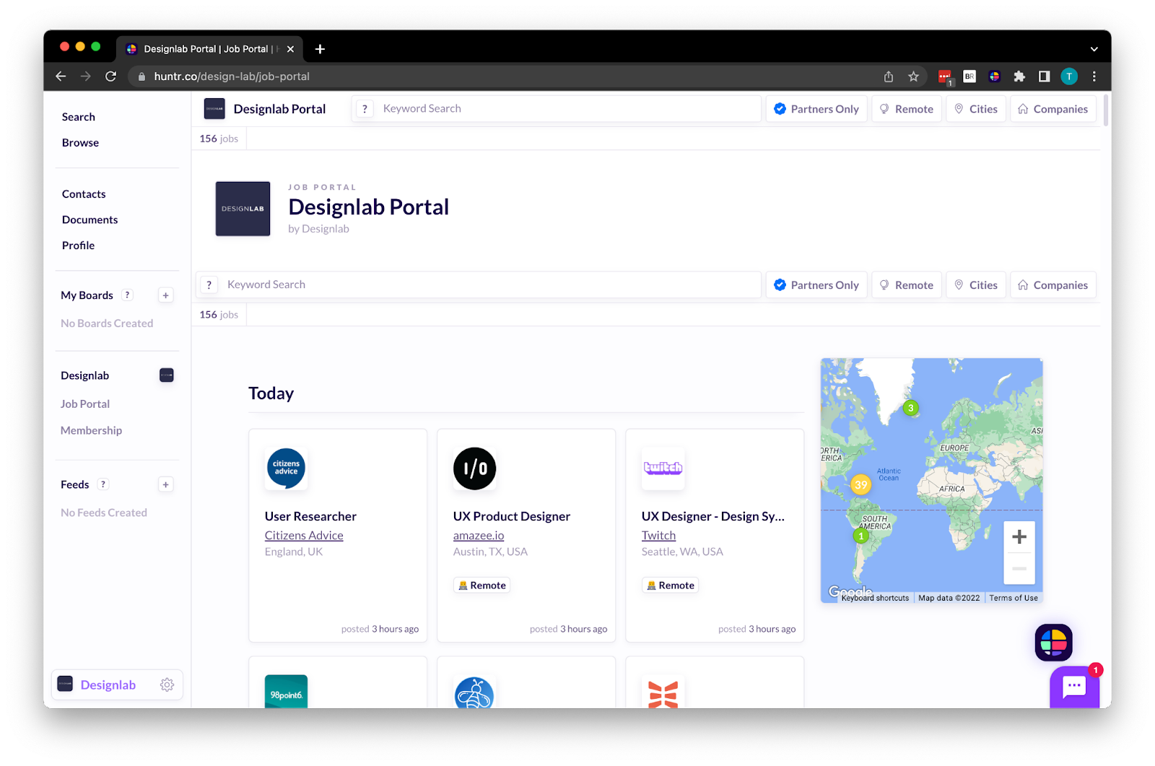Open amazee.io company link
The width and height of the screenshot is (1155, 766).
[479, 536]
